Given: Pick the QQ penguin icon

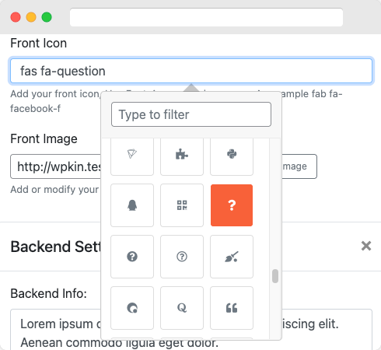Looking at the screenshot, I should coord(132,205).
